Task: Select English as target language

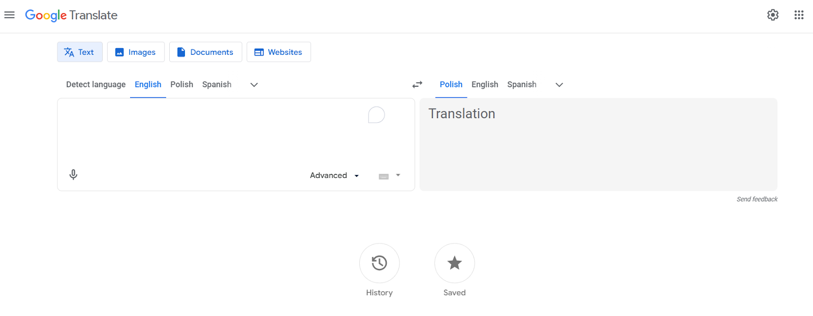Action: coord(485,85)
